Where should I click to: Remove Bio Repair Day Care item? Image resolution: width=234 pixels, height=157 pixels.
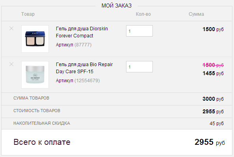(x=11, y=64)
